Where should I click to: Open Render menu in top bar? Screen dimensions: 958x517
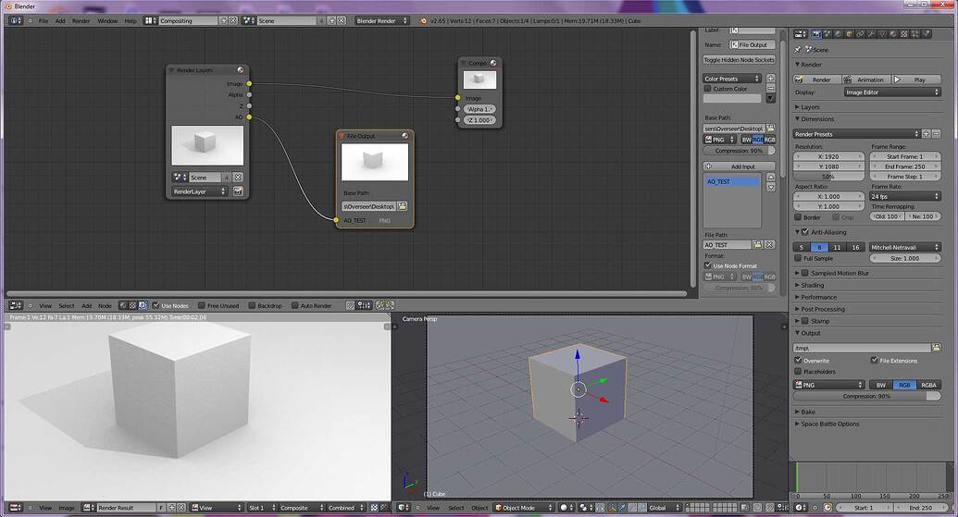[x=81, y=20]
